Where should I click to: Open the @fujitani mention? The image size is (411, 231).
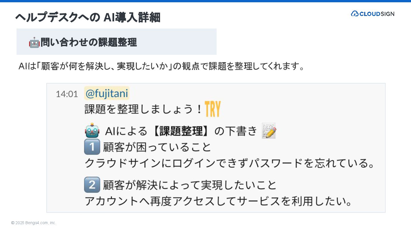pyautogui.click(x=107, y=93)
